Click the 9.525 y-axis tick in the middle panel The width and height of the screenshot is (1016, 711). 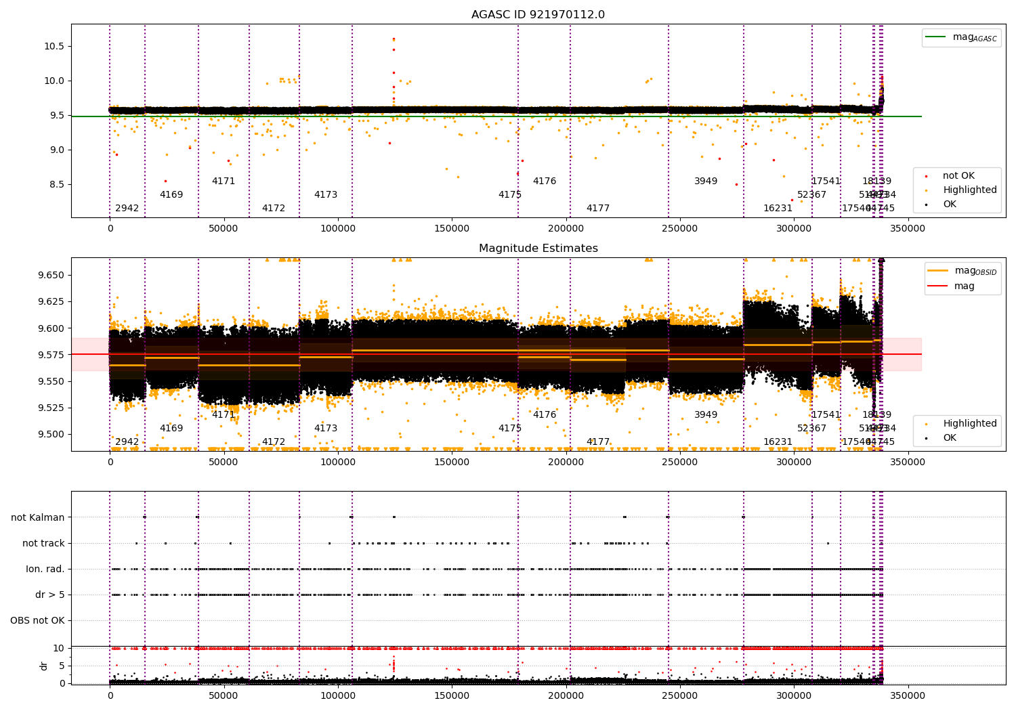(x=50, y=408)
